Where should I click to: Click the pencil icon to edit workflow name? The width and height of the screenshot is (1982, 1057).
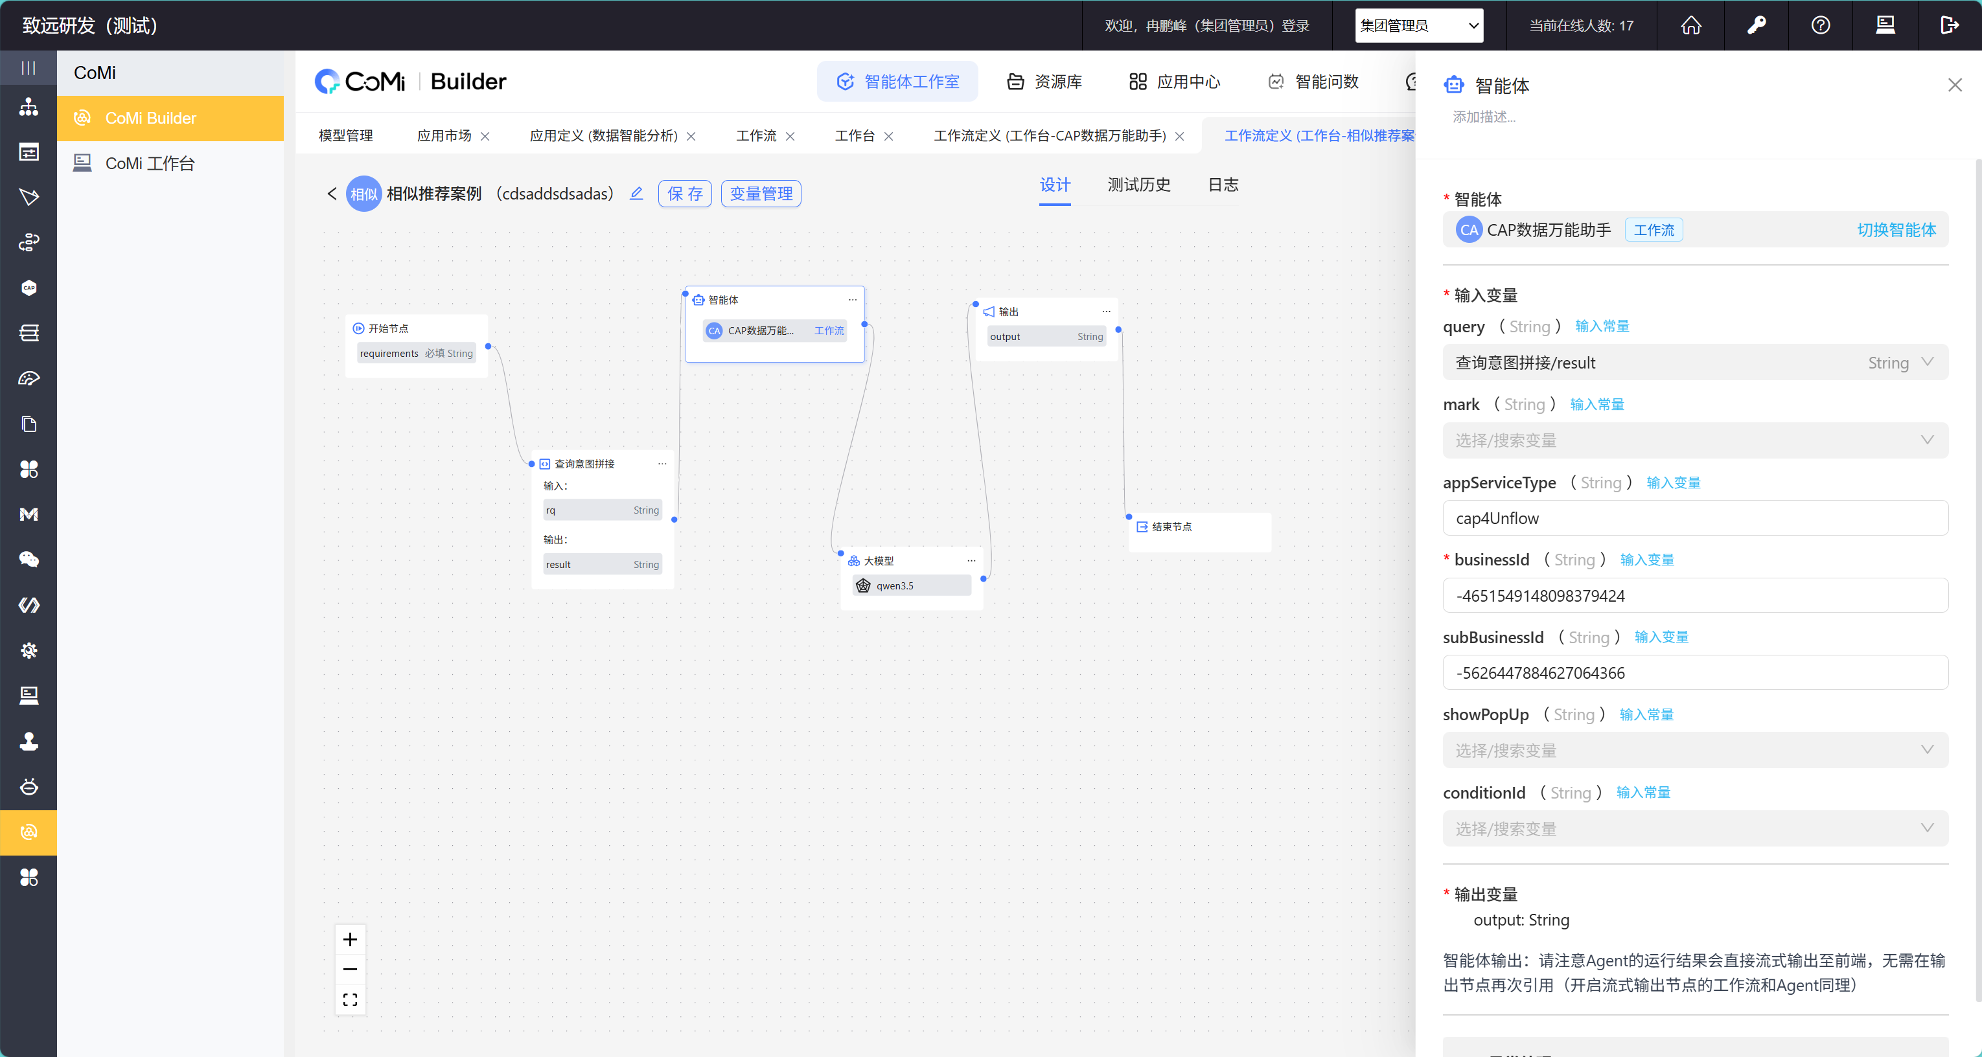(x=636, y=193)
